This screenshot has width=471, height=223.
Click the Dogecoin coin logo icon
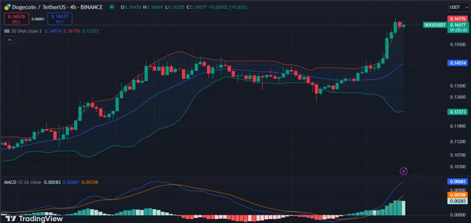(7, 7)
